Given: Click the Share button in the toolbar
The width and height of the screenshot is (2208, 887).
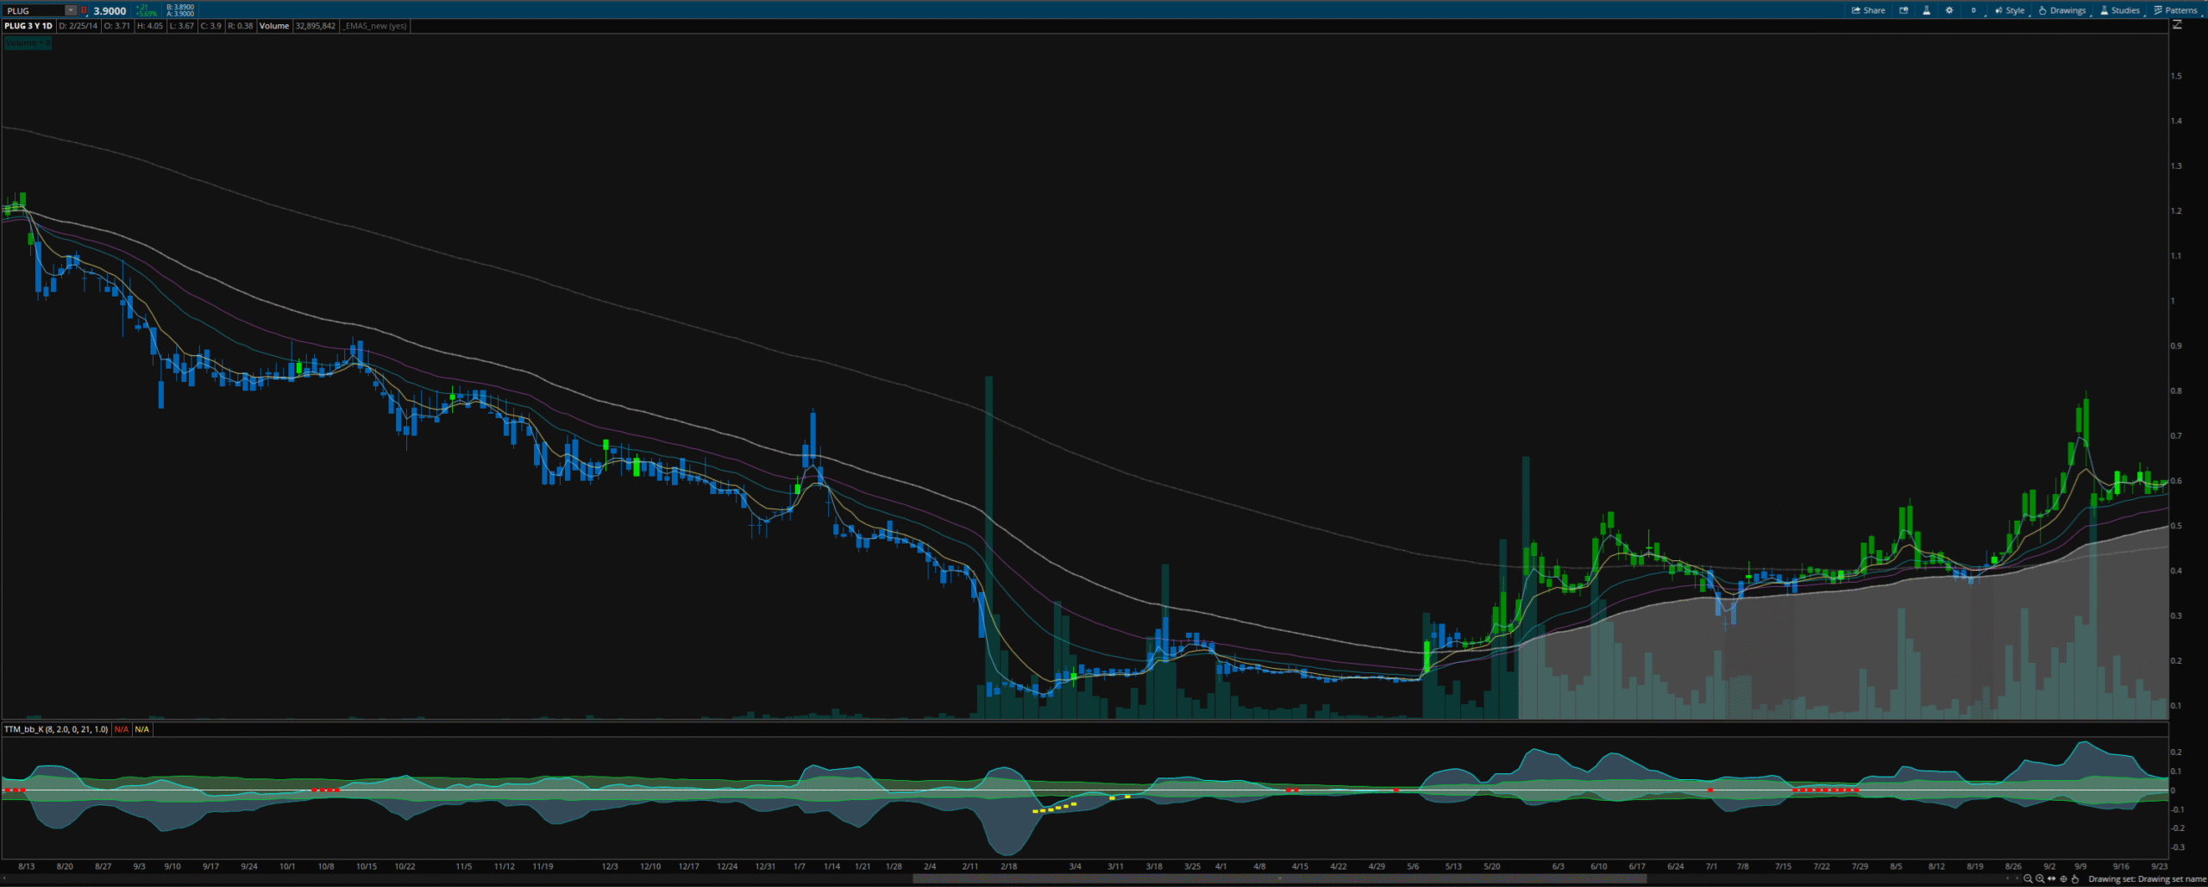Looking at the screenshot, I should (1868, 10).
